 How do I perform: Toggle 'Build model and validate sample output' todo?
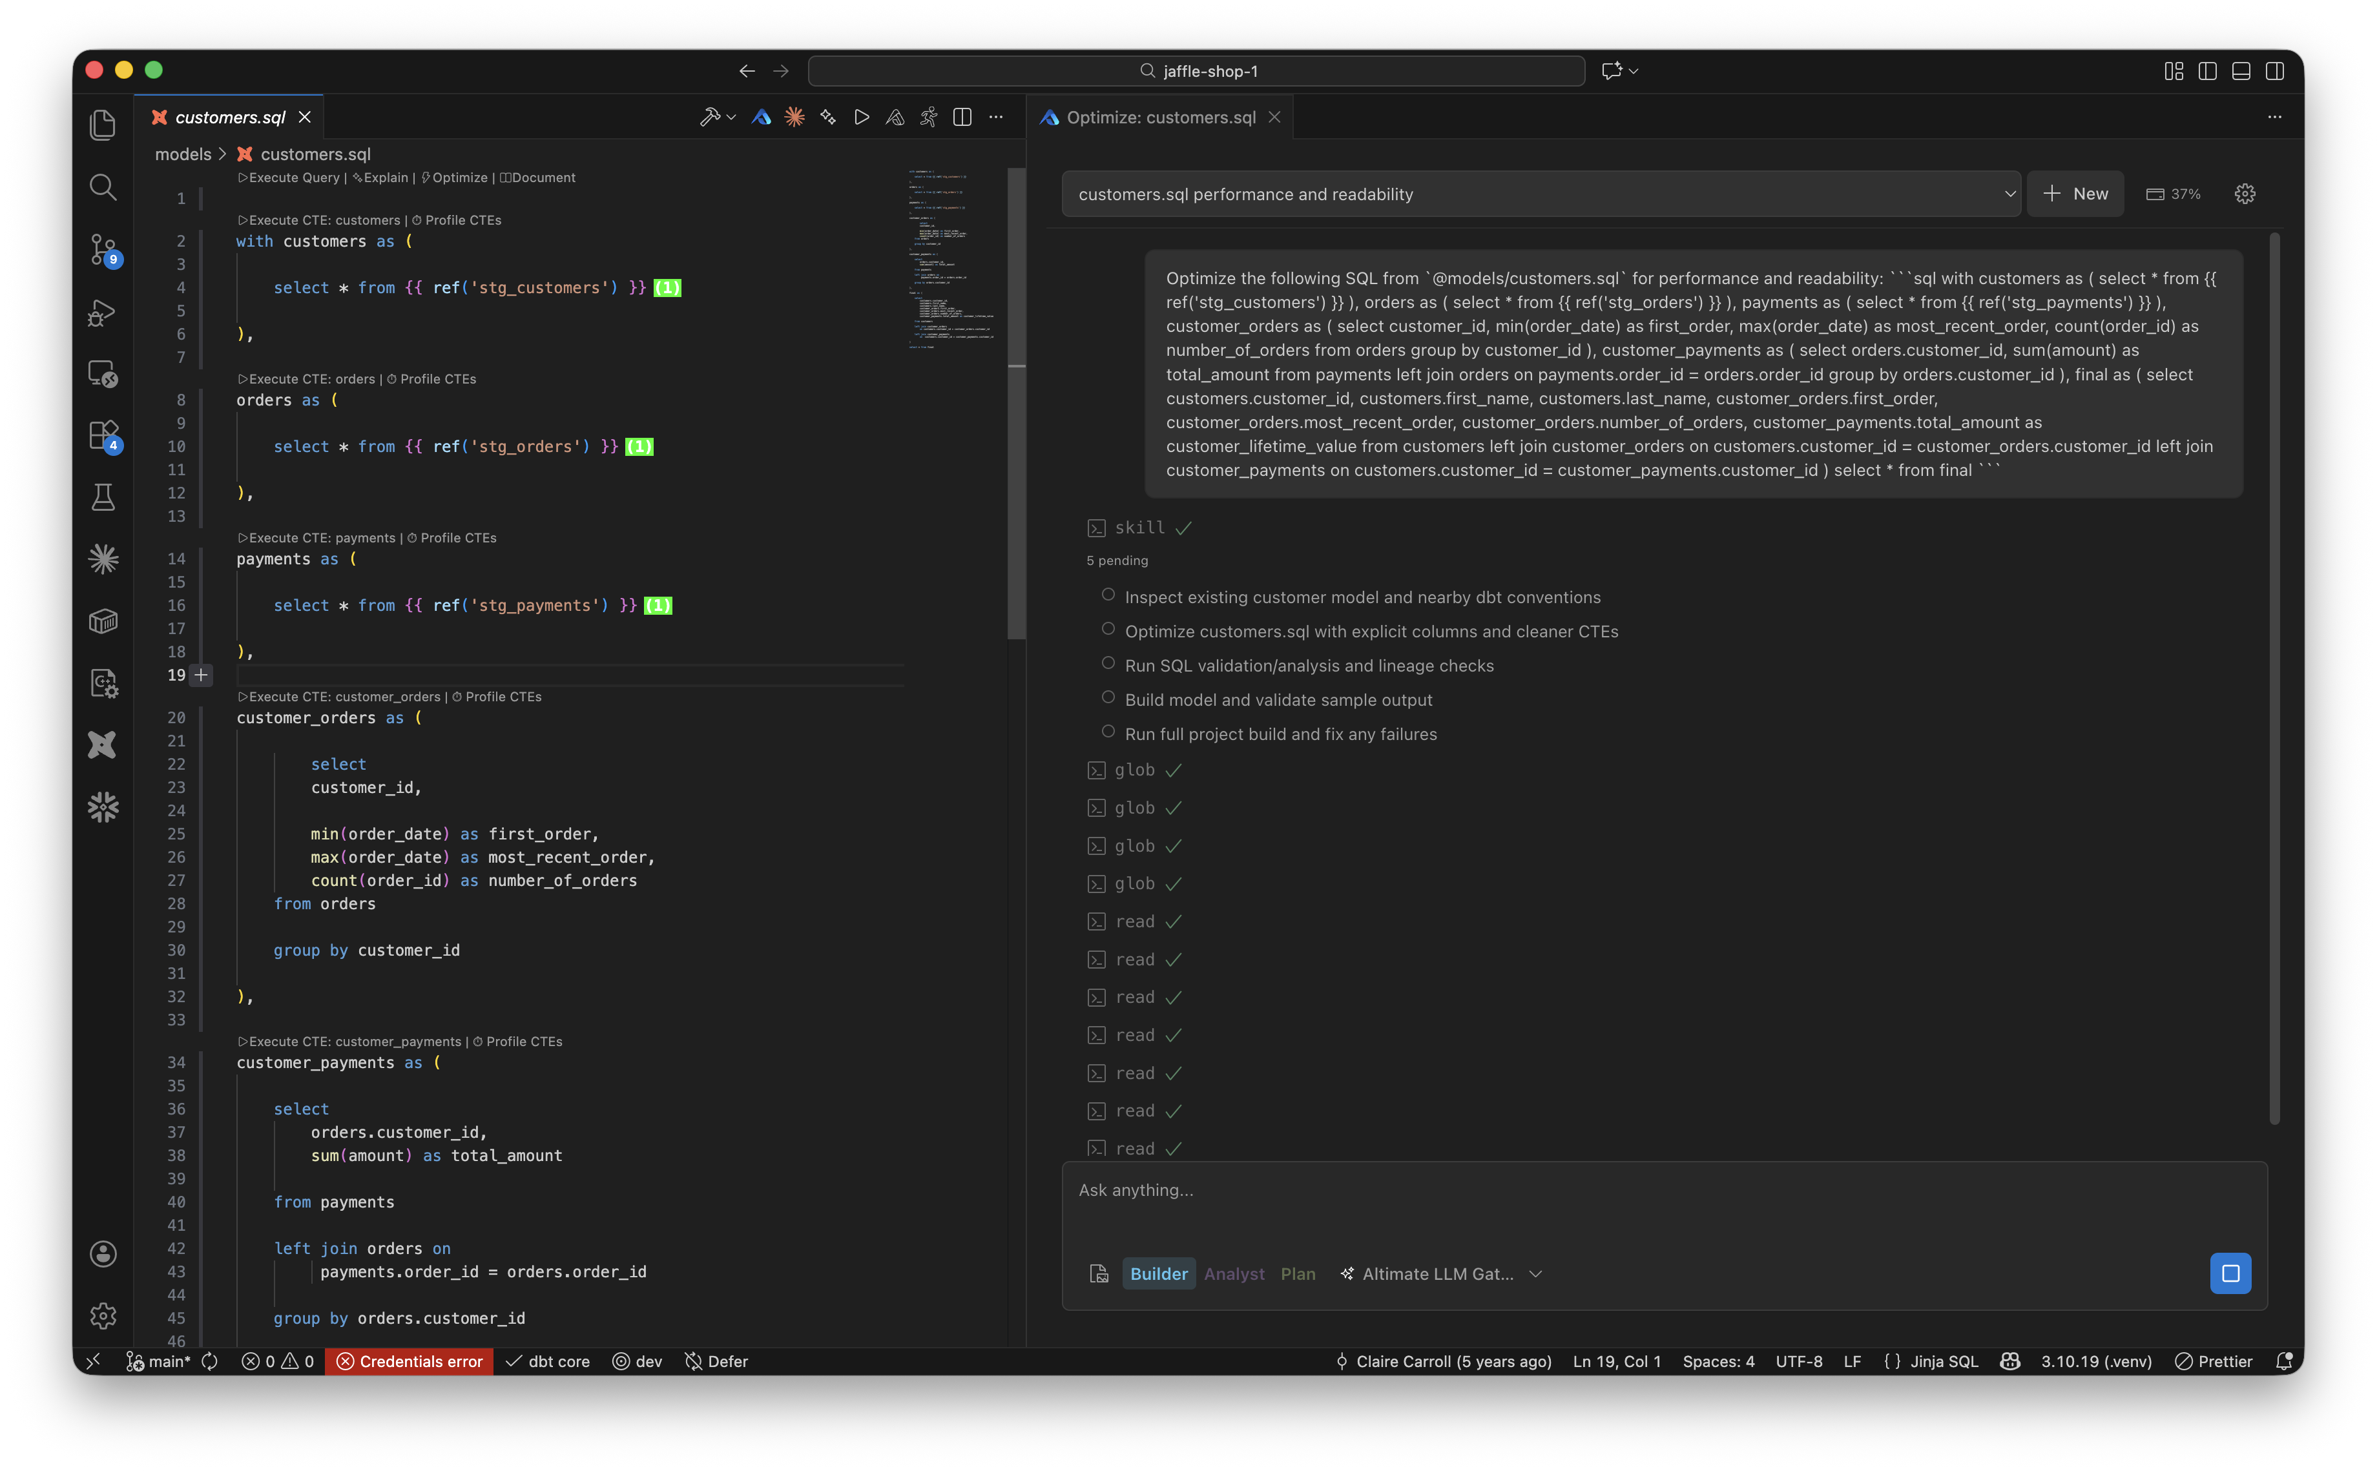click(1108, 697)
